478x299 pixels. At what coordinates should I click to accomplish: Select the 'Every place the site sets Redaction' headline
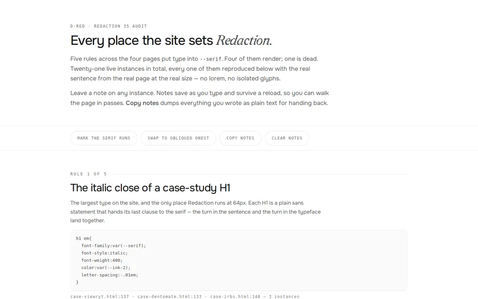[171, 40]
